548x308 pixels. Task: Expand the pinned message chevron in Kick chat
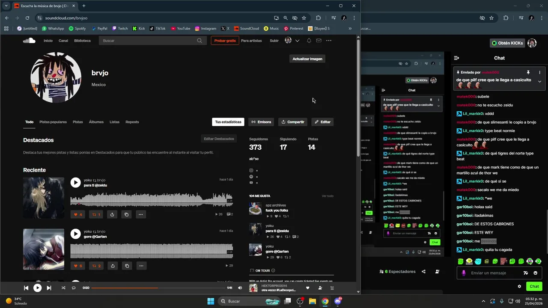(539, 81)
